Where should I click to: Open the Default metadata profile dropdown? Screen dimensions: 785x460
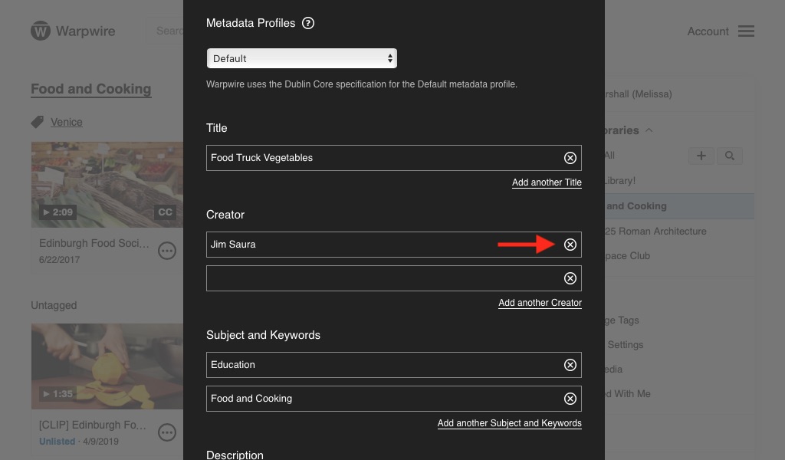coord(302,58)
